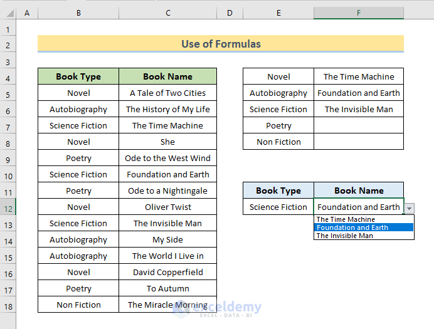Click green 'Book Type' header in column B
Image resolution: width=434 pixels, height=329 pixels.
[x=78, y=76]
